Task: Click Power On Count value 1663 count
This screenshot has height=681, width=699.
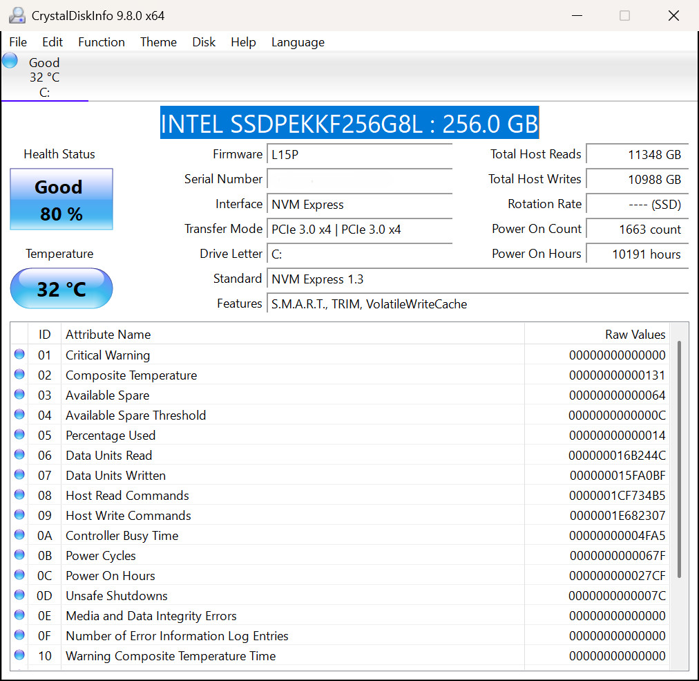Action: pos(637,230)
